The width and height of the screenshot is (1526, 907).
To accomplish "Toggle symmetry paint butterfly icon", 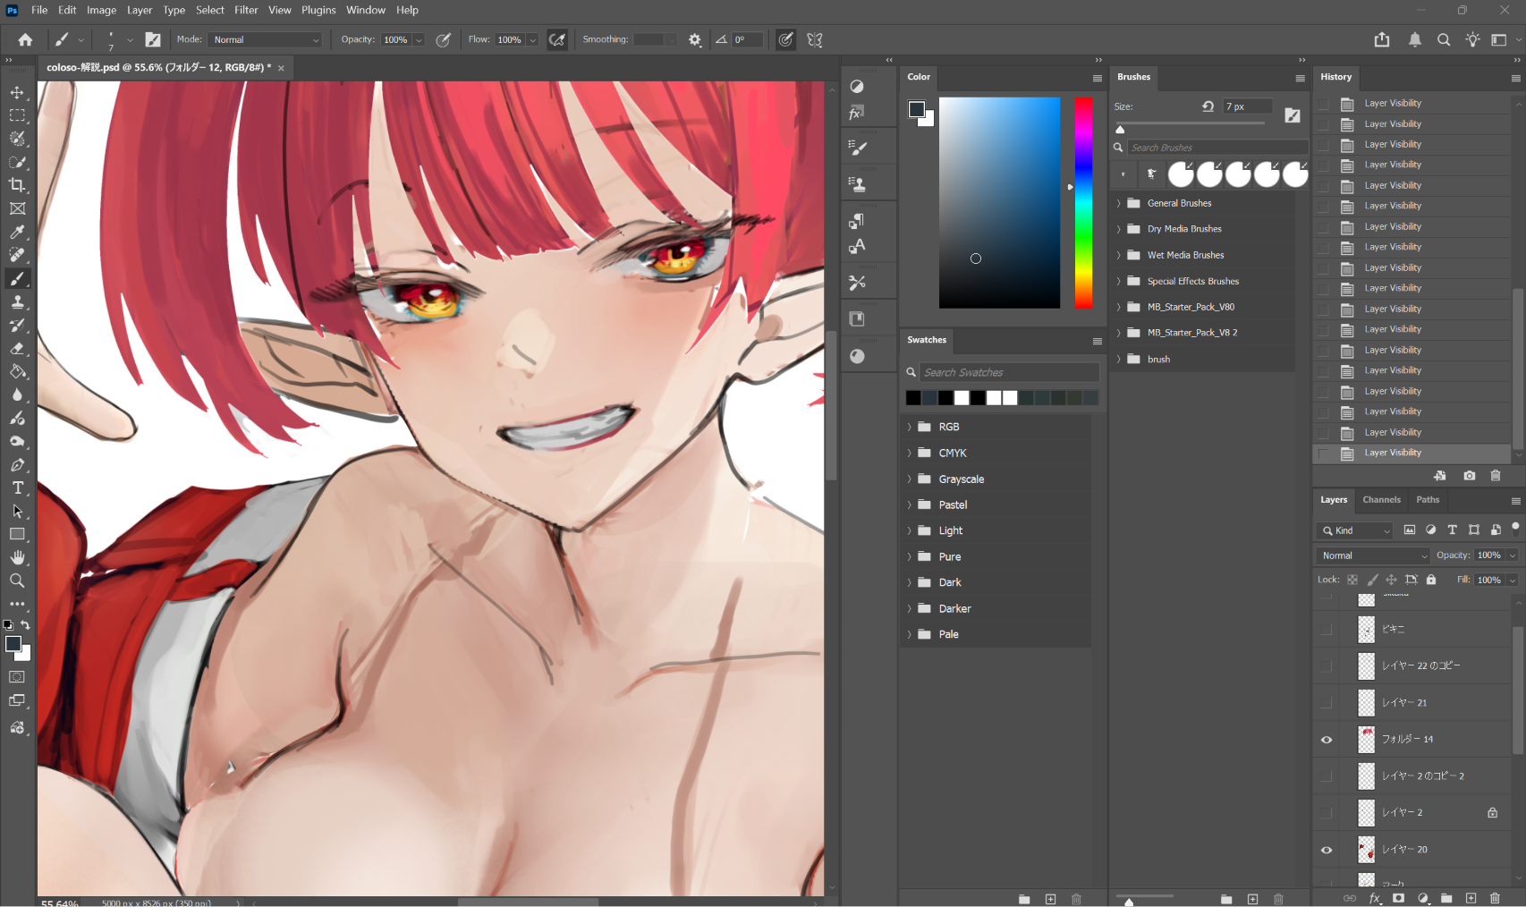I will (x=814, y=39).
